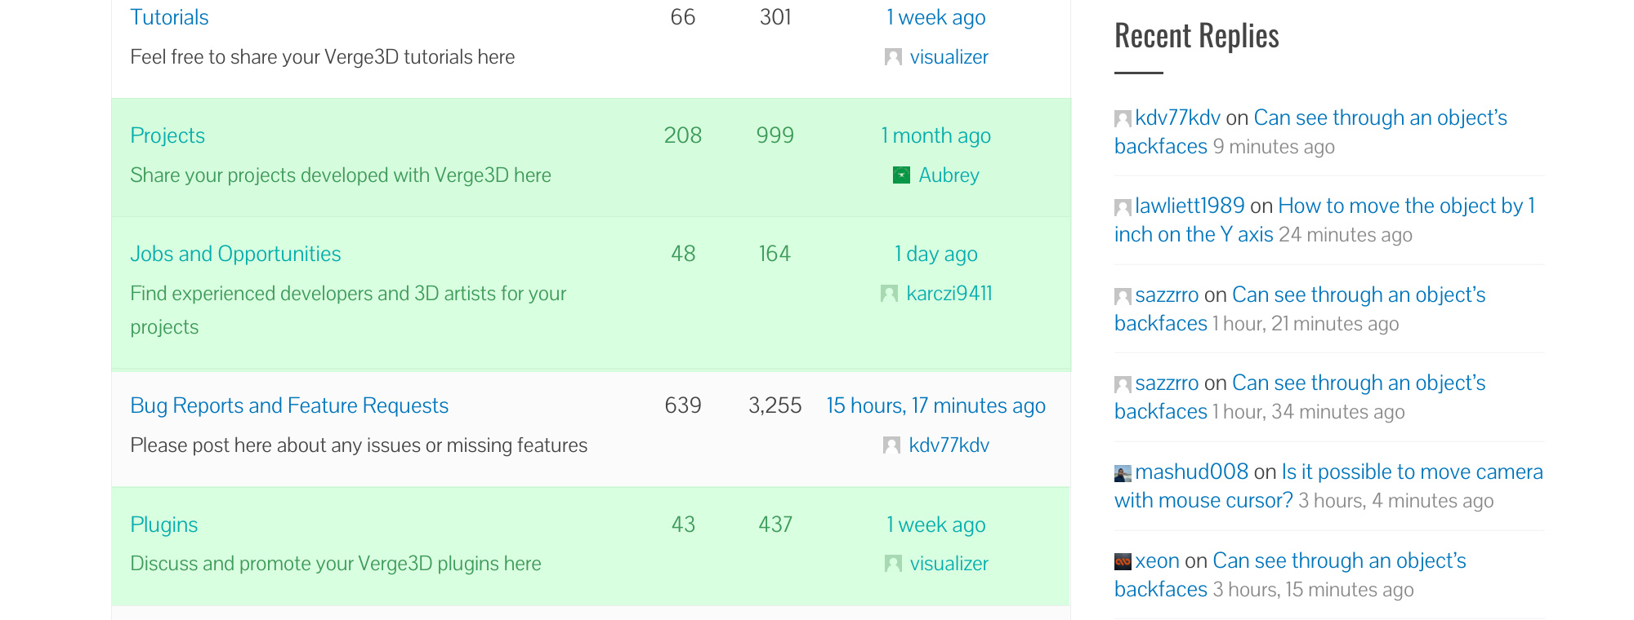Open Jobs and Opportunities forum
1634x620 pixels.
(235, 254)
